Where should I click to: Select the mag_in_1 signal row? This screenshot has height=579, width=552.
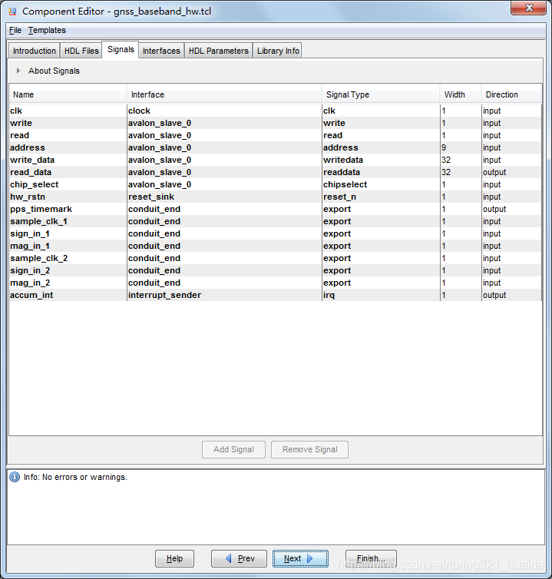click(276, 246)
